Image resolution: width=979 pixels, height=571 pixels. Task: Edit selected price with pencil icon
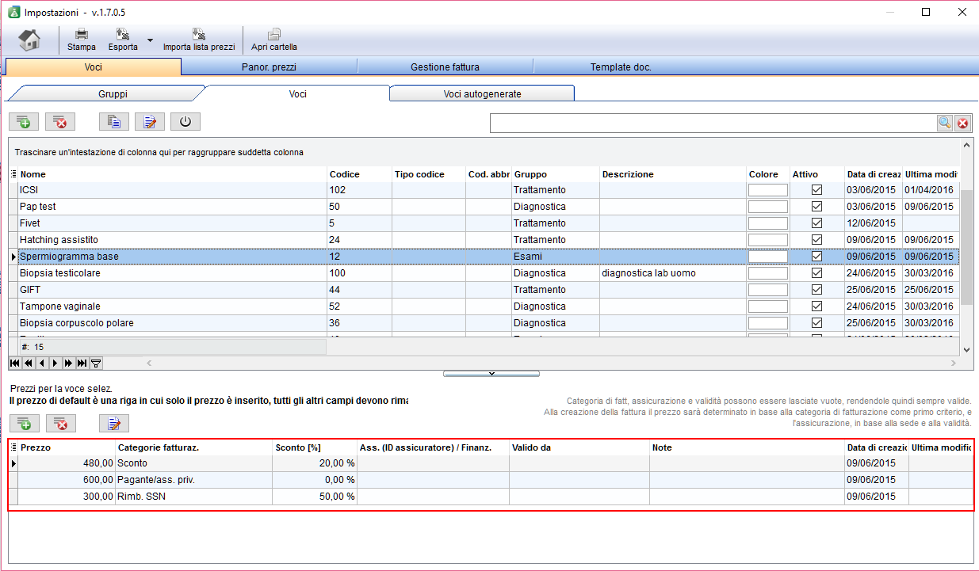click(114, 423)
